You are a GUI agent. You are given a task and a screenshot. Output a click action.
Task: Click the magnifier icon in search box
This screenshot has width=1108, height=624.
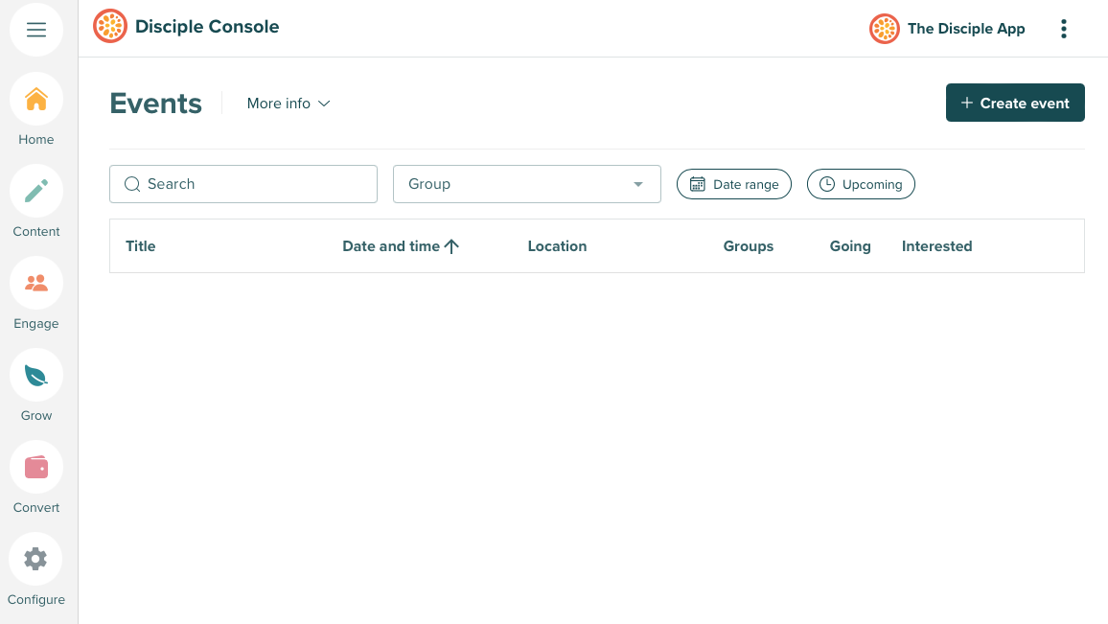tap(132, 184)
